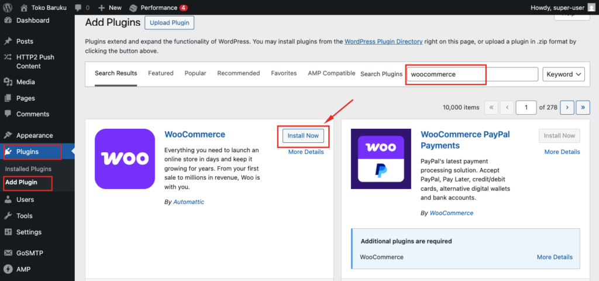
Task: Go to the first results page
Action: 491,108
